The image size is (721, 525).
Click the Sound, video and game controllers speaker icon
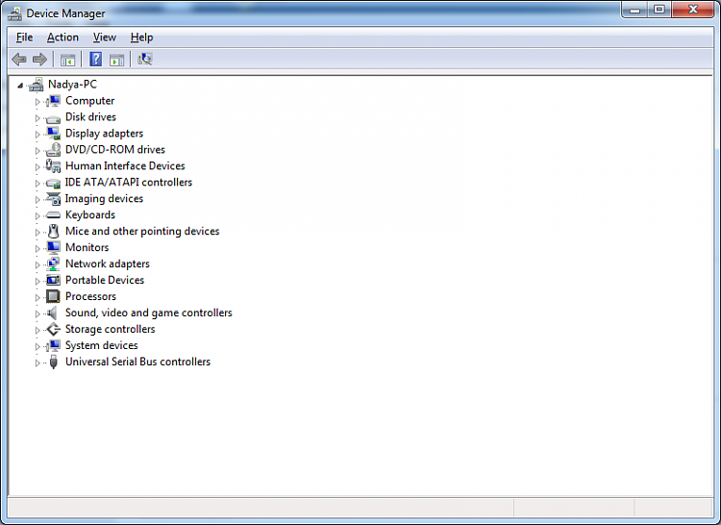[53, 313]
